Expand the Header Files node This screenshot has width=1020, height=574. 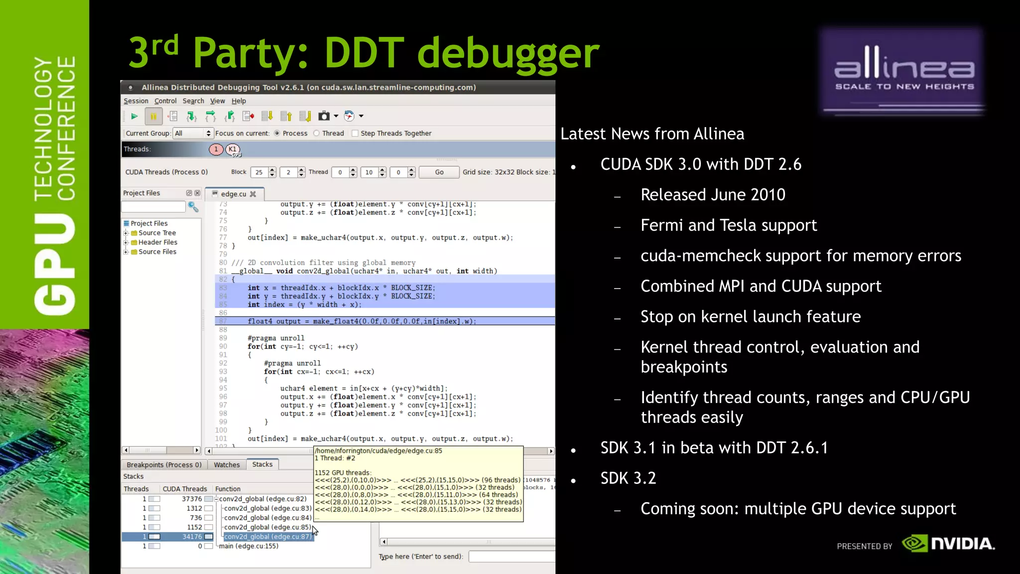coord(126,243)
